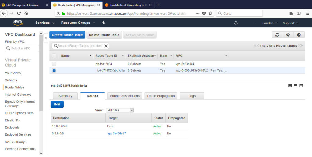Focus the Search Route Tables field

point(80,46)
